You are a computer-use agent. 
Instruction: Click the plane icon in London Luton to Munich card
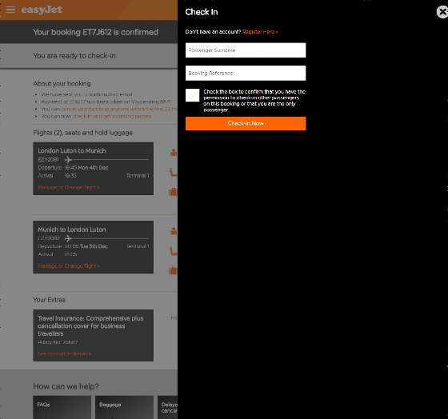pyautogui.click(x=68, y=160)
